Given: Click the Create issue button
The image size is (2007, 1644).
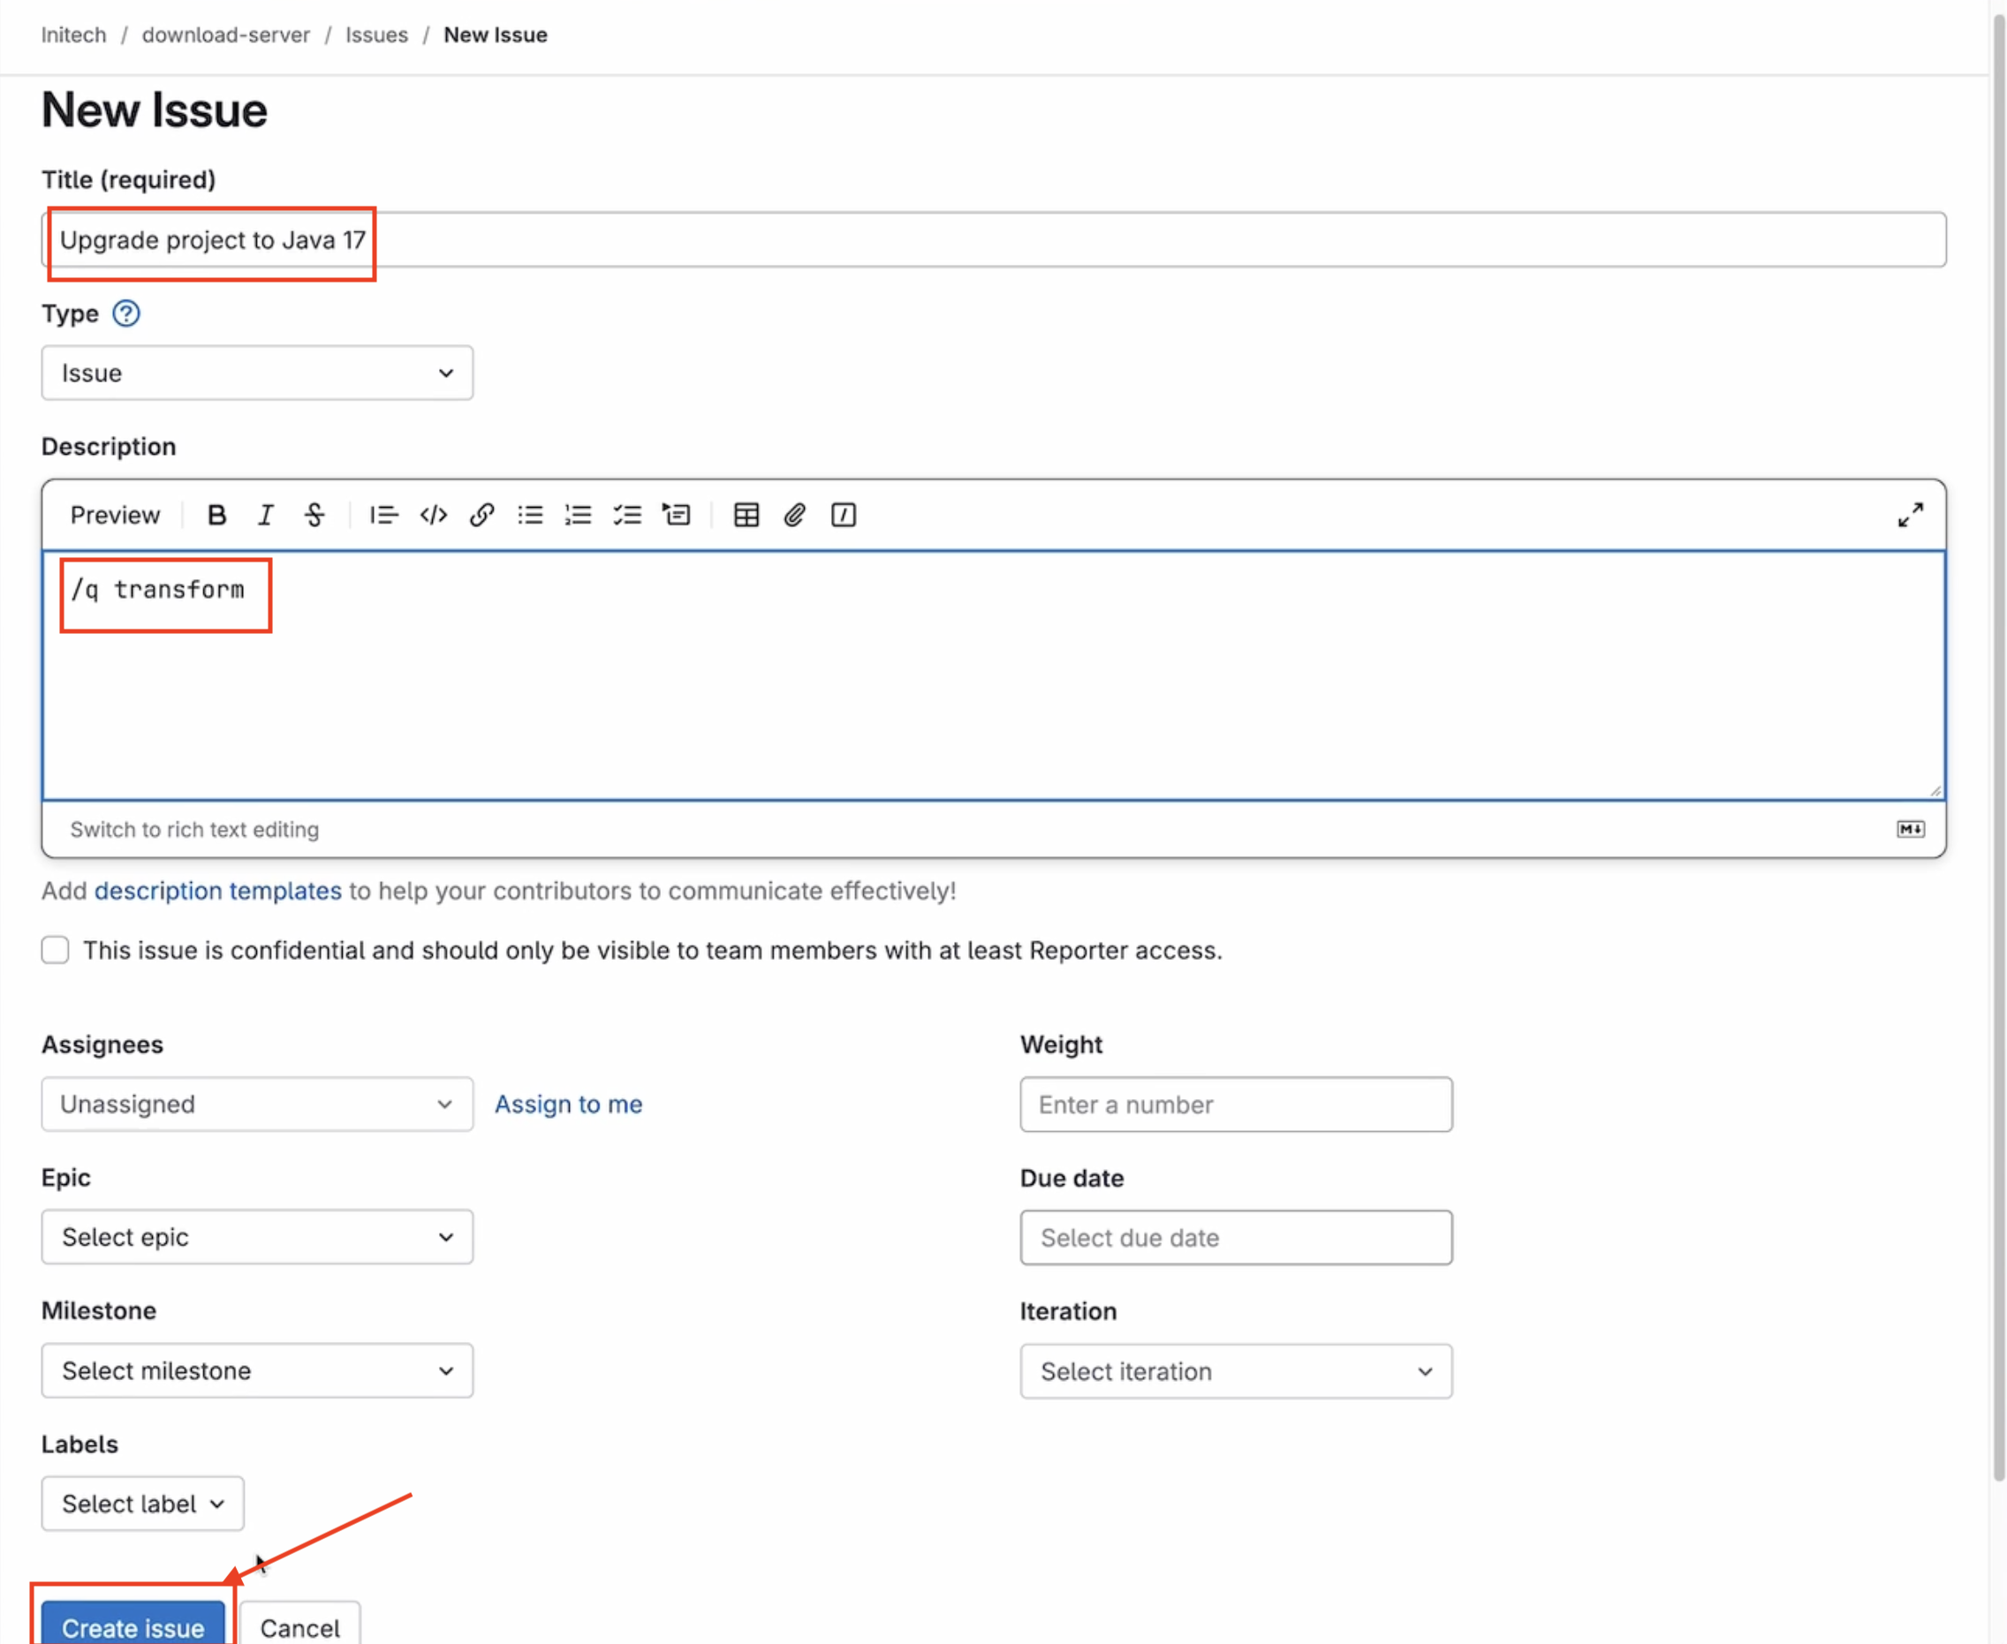Looking at the screenshot, I should tap(133, 1627).
